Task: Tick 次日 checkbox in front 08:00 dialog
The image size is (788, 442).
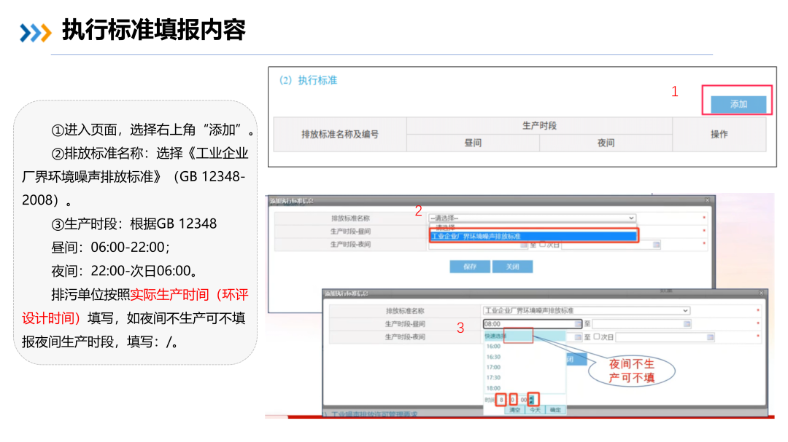Action: point(597,336)
